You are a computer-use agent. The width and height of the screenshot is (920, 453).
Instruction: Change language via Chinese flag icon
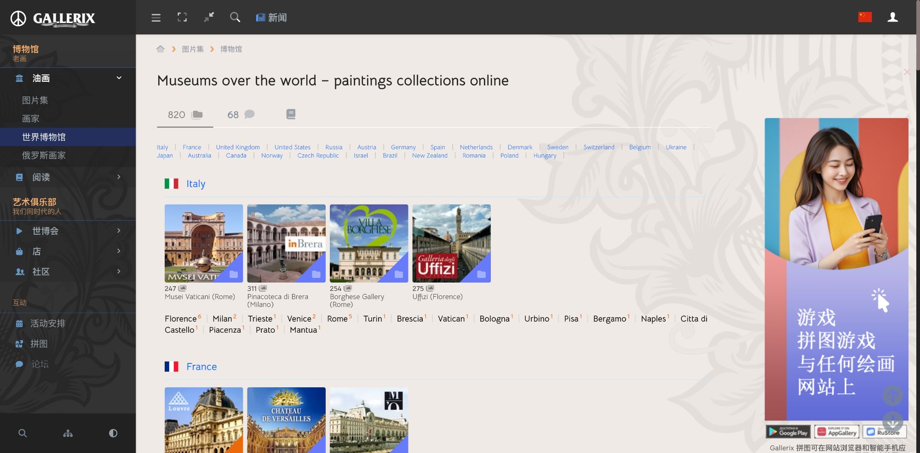pos(865,17)
